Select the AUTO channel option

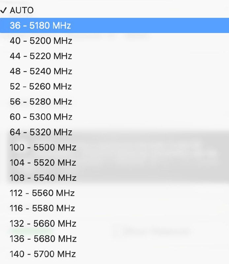click(22, 10)
